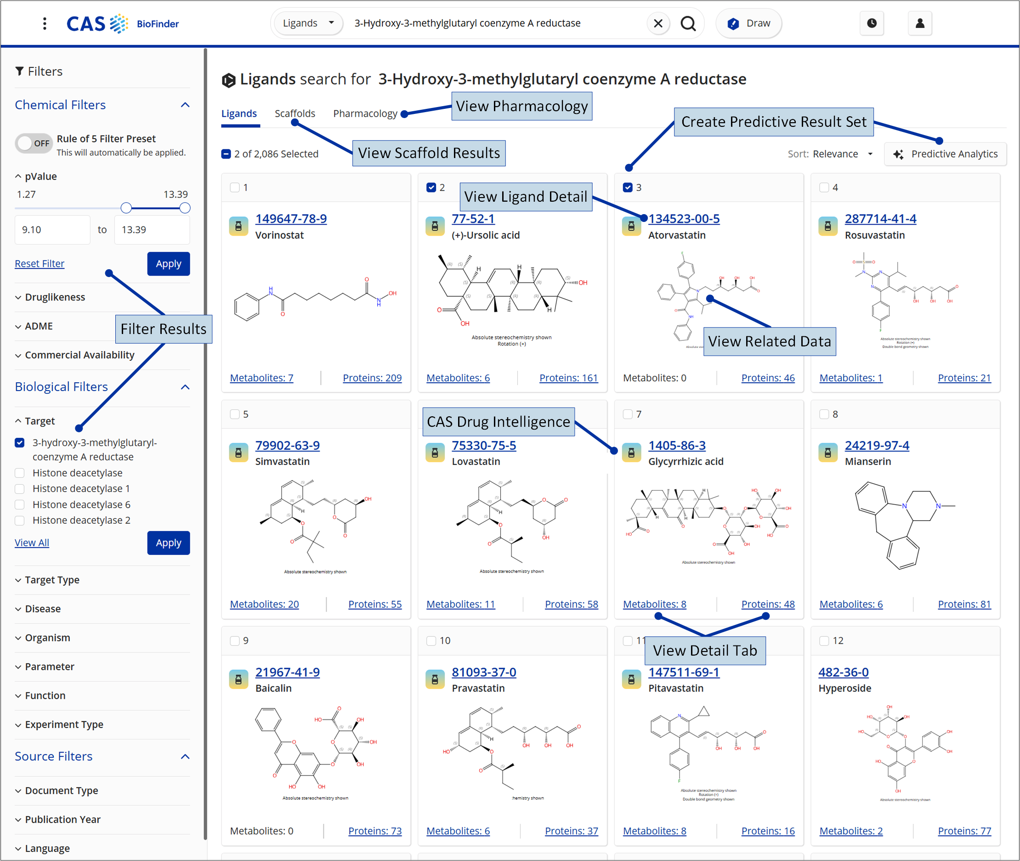Check the Histone deacetylase 6 target
Image resolution: width=1020 pixels, height=861 pixels.
[19, 504]
